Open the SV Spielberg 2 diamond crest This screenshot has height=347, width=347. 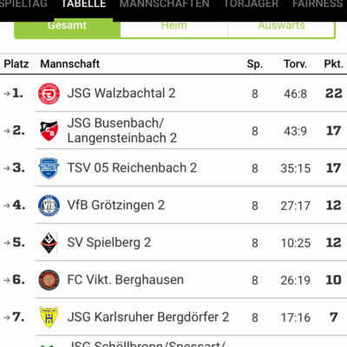point(49,243)
